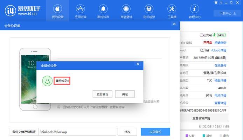Click the 电池详情 battery details link
Image resolution: width=243 pixels, height=140 pixels.
tap(221, 95)
